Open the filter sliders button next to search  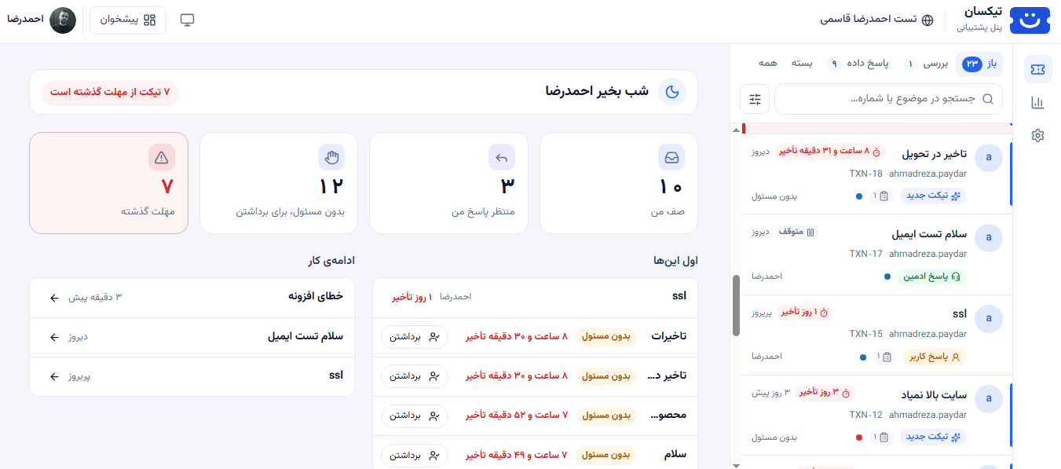coord(755,99)
